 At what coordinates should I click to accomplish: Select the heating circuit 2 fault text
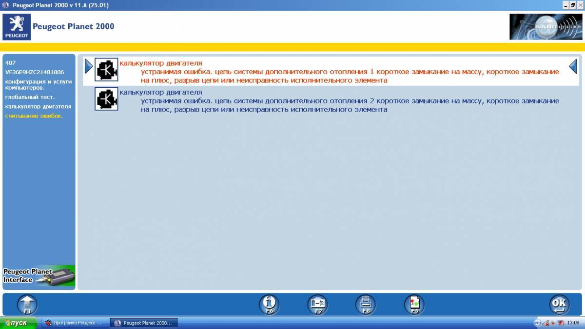click(350, 105)
